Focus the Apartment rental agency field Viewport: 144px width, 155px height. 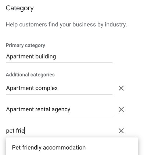[x=59, y=109]
